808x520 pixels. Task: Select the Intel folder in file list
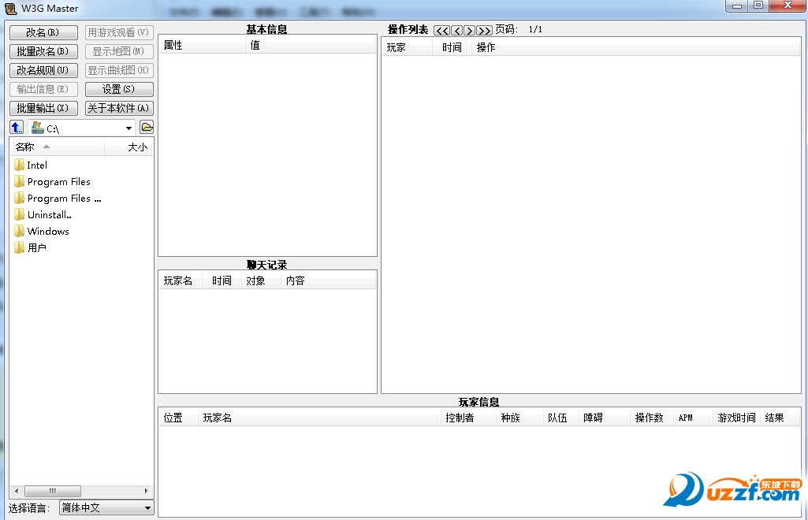coord(37,165)
